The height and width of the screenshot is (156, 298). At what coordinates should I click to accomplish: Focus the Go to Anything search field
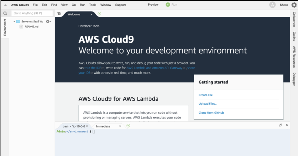point(32,13)
